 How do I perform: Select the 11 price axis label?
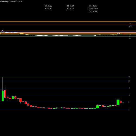point(129,95)
